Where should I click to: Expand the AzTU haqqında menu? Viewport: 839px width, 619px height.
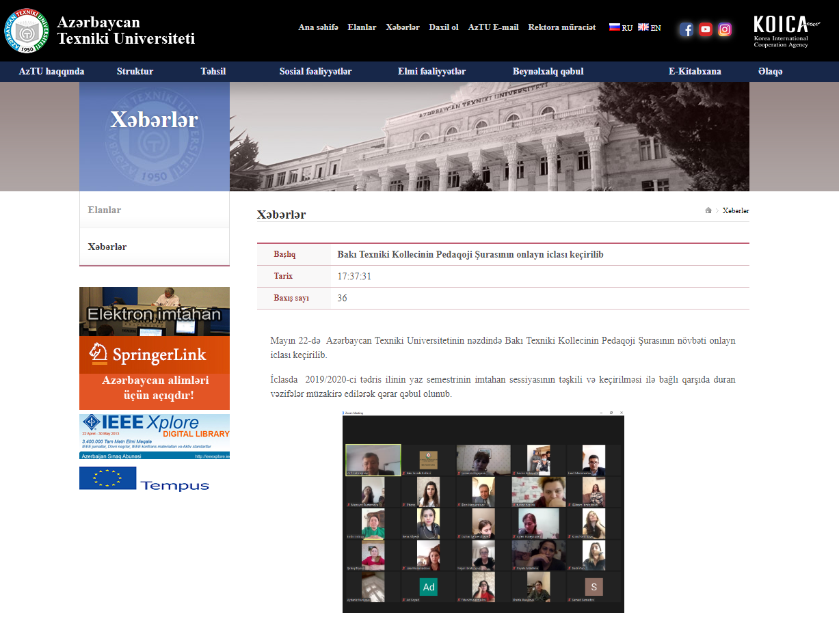pyautogui.click(x=51, y=72)
